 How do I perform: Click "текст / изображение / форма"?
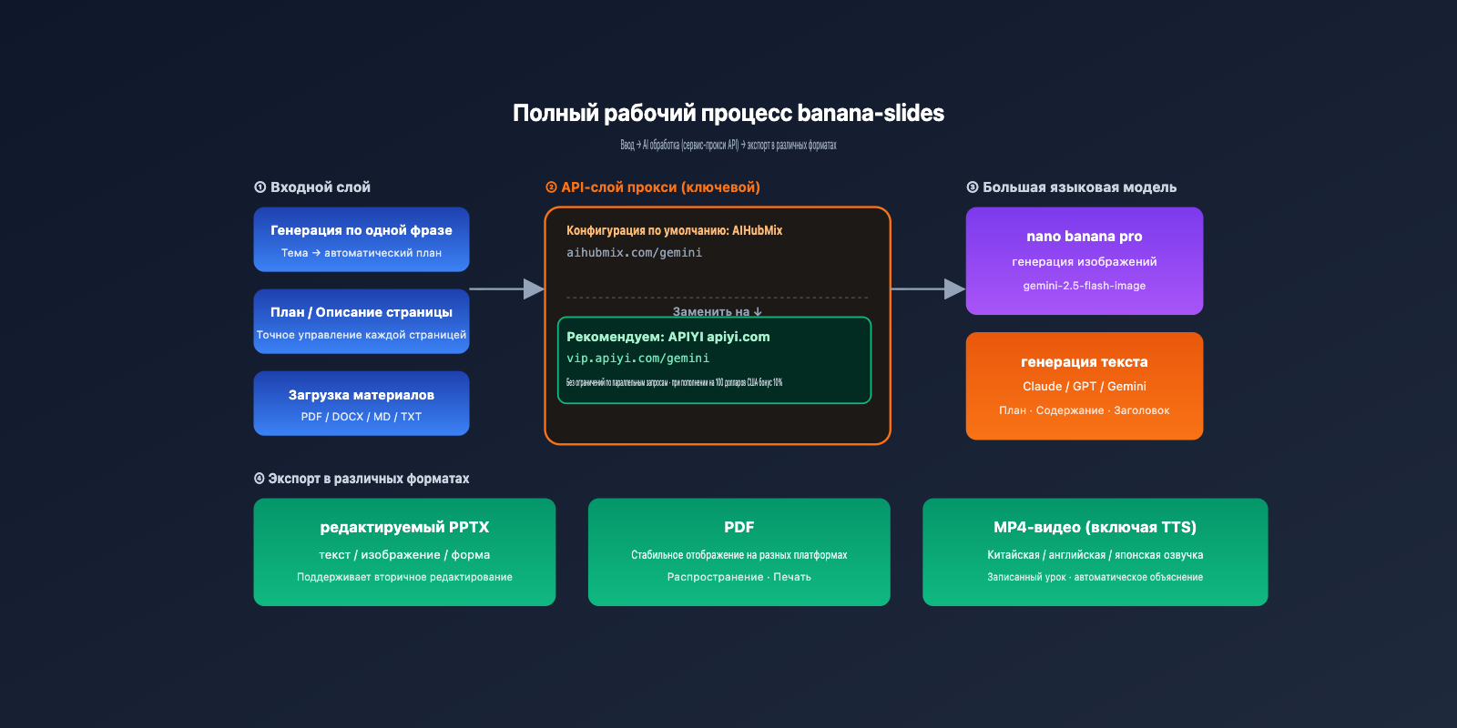(x=405, y=555)
